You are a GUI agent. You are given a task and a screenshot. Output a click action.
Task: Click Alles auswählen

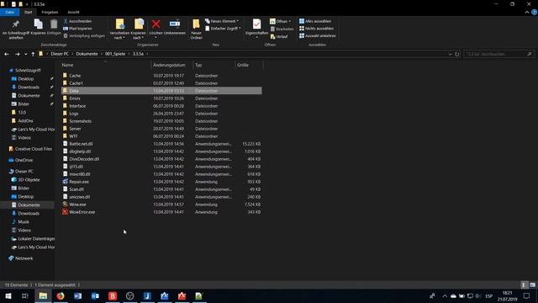(315, 21)
